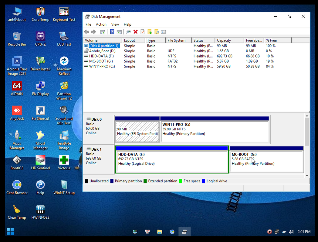Select the Macrium Reflect desktop icon
The image size is (318, 242).
coord(64,66)
